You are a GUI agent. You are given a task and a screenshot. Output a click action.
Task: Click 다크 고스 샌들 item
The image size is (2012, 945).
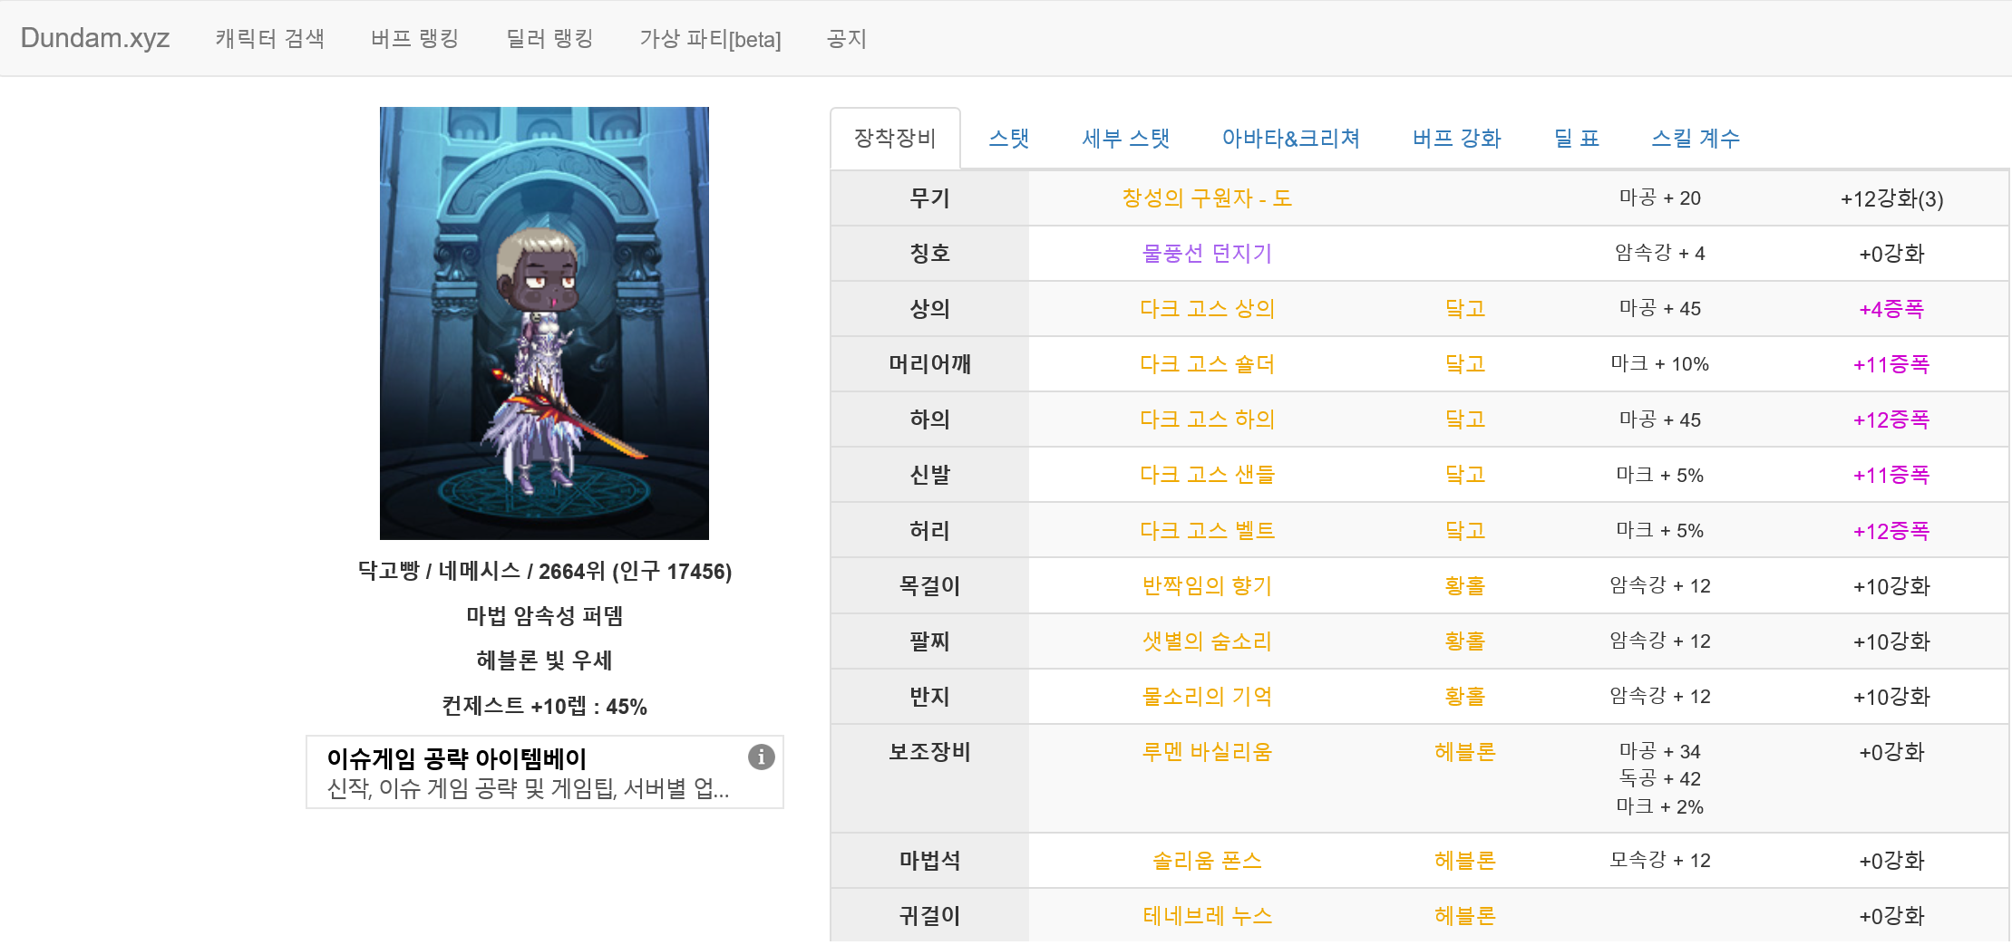1207,475
